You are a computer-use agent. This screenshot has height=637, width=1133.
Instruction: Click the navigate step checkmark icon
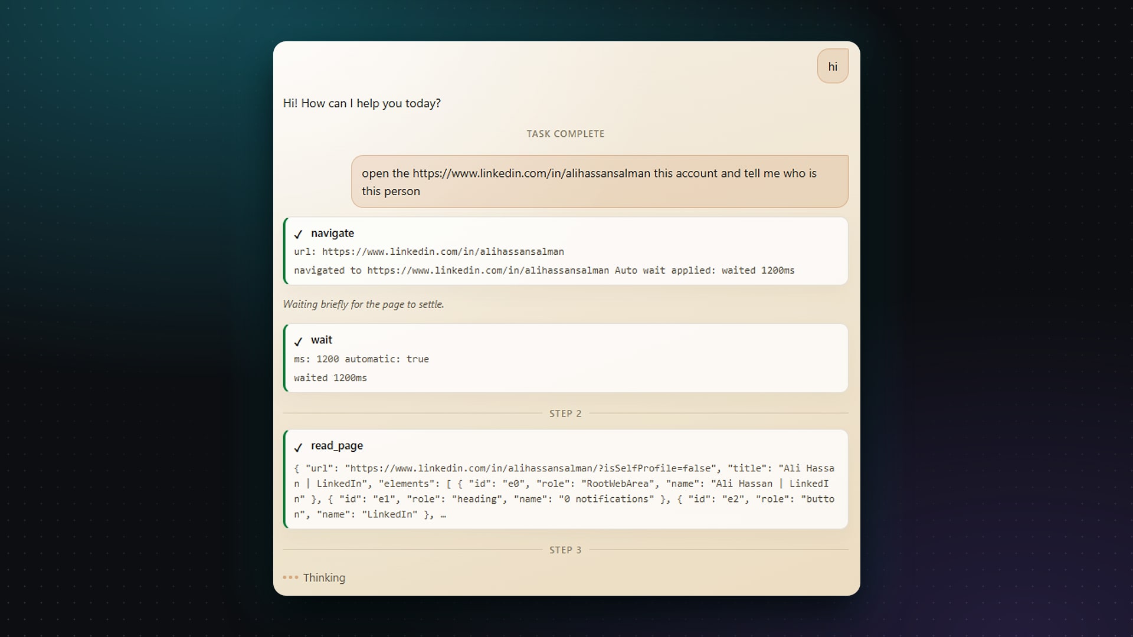[x=298, y=234]
